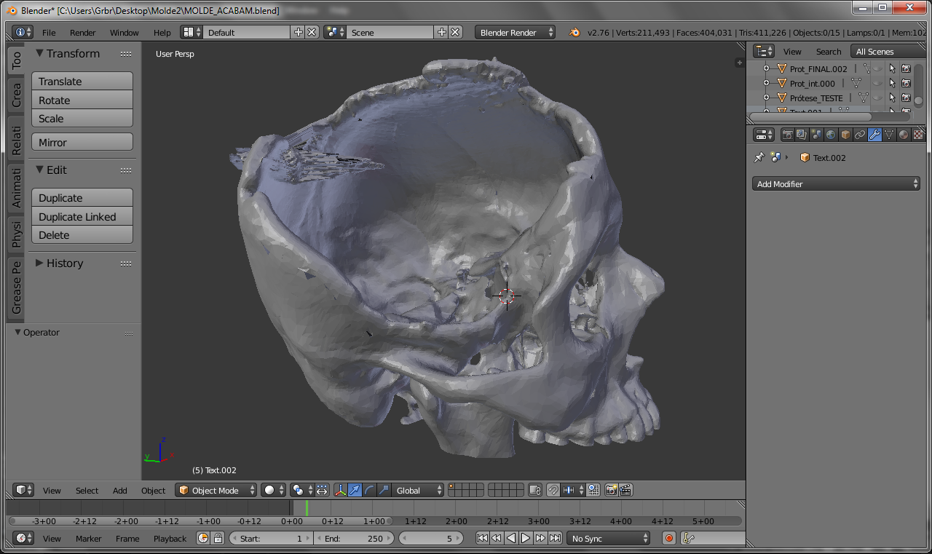The image size is (932, 554).
Task: Open the Texture properties tab (checker icon)
Action: click(918, 135)
